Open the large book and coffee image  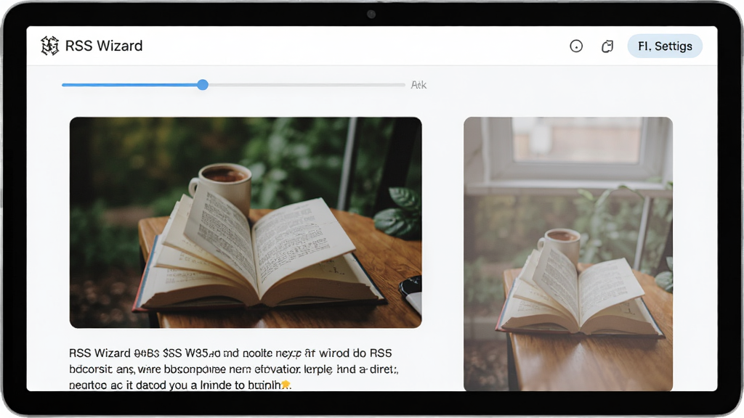246,222
